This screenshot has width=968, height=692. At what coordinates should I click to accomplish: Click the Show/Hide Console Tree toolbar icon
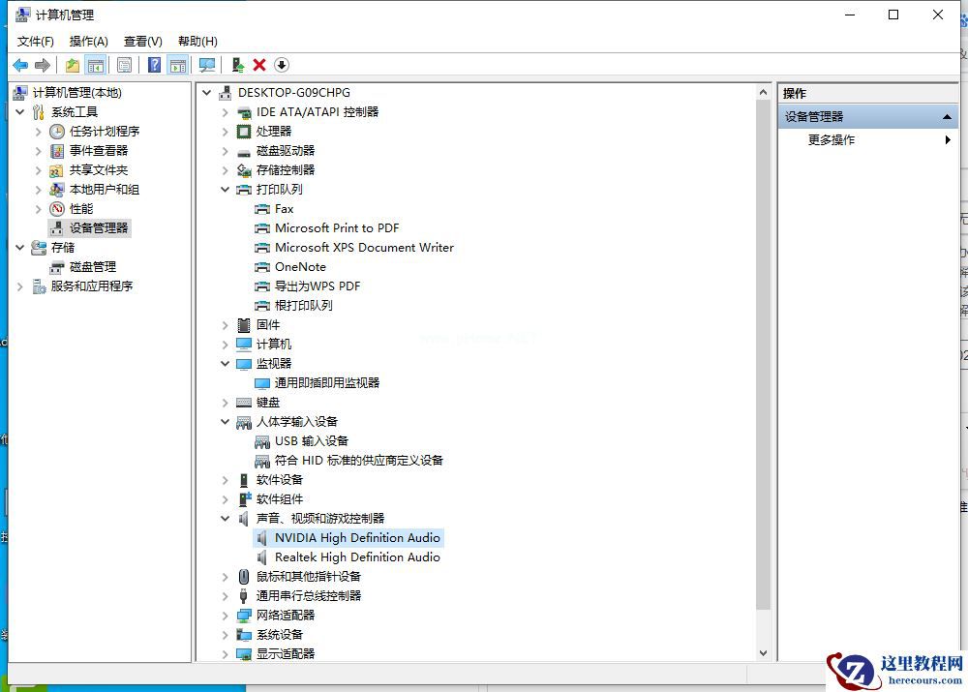click(x=97, y=65)
